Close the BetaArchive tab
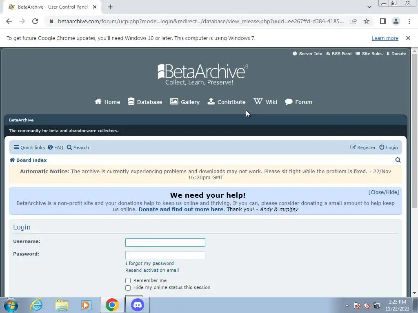Image resolution: width=418 pixels, height=313 pixels. tap(95, 7)
